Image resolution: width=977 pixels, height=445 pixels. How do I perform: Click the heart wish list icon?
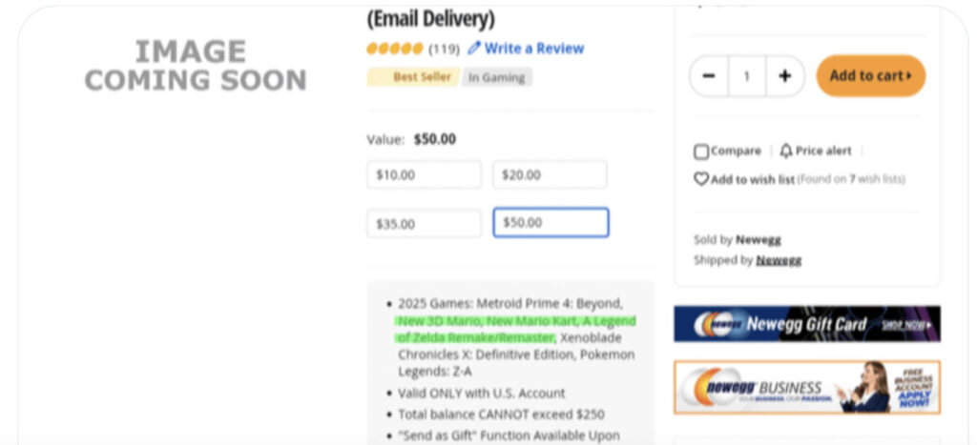coord(701,179)
